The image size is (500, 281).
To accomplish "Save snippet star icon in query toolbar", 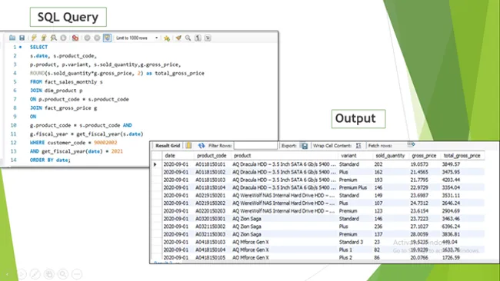I will (166, 38).
